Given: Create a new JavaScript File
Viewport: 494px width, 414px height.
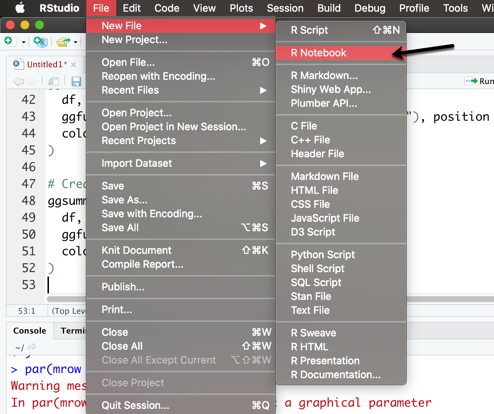Looking at the screenshot, I should [x=341, y=218].
